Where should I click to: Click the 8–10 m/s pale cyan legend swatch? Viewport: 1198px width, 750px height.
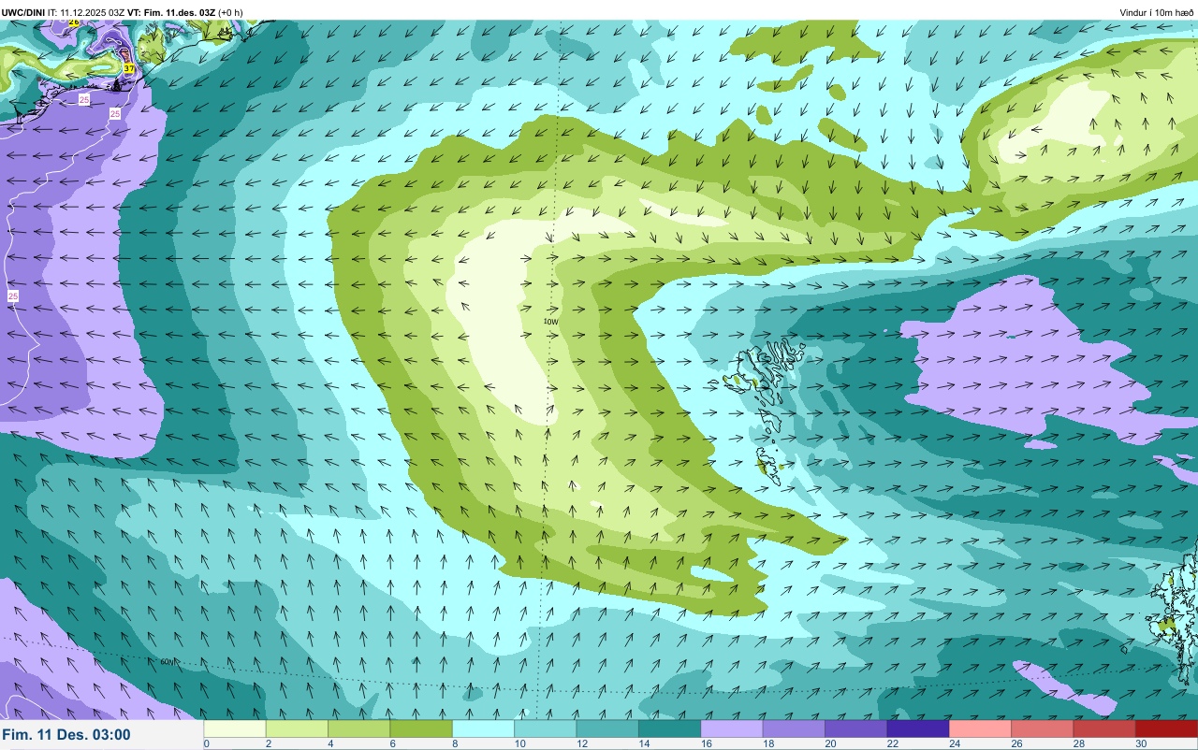tap(483, 728)
